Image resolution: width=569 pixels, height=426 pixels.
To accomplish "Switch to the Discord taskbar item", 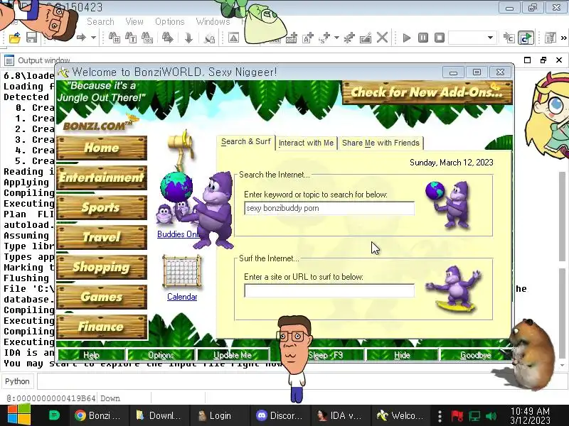I will pos(280,415).
